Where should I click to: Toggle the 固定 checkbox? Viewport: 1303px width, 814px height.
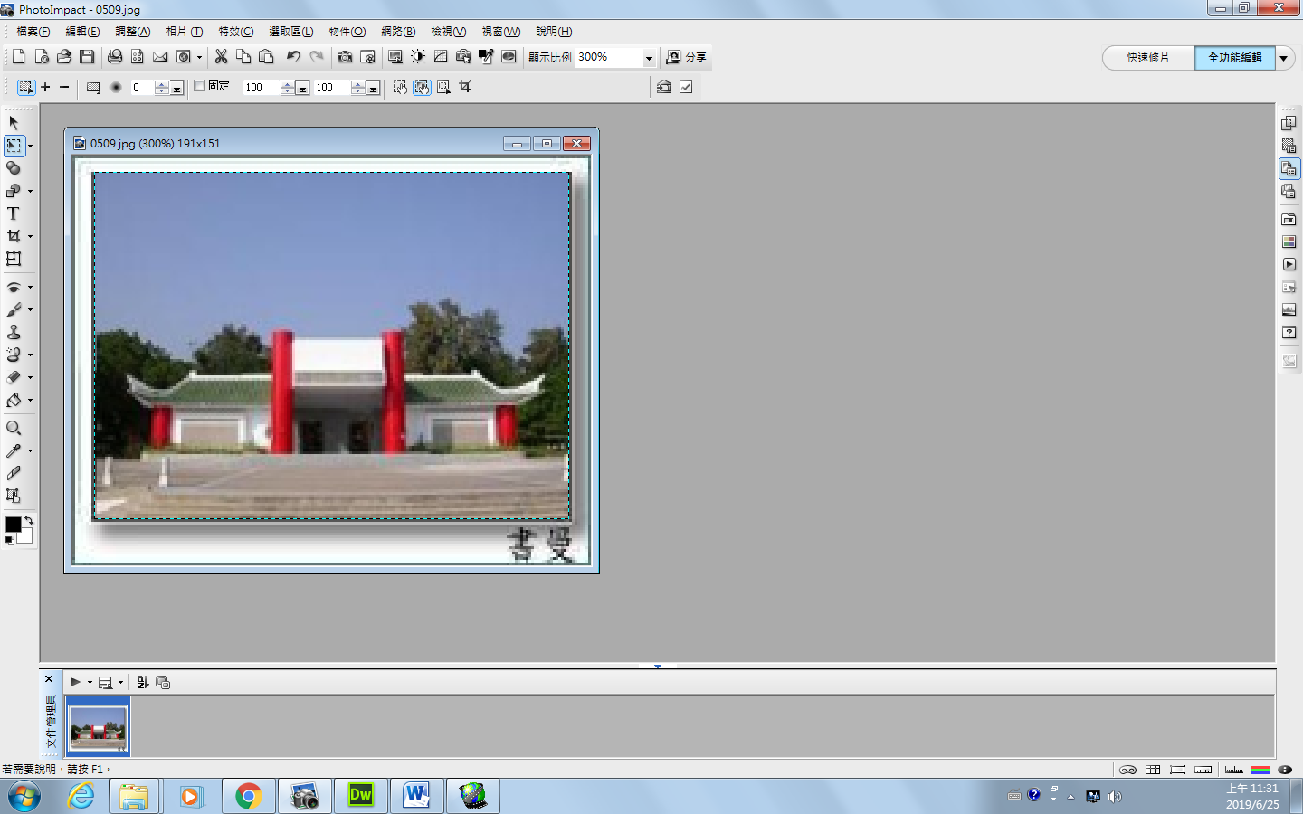[200, 86]
